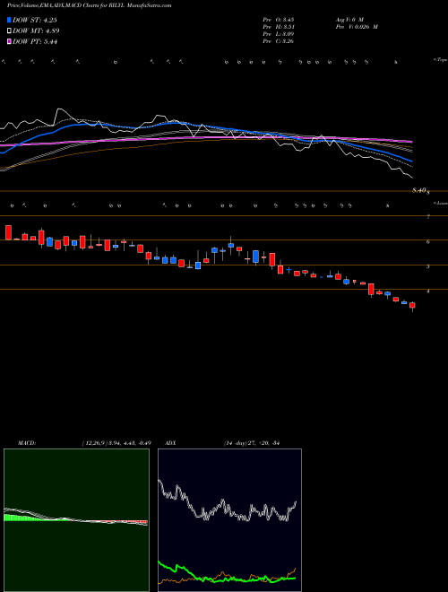Click the 'Pre L: 3.09' low value
The height and width of the screenshot is (592, 448).
pyautogui.click(x=279, y=34)
